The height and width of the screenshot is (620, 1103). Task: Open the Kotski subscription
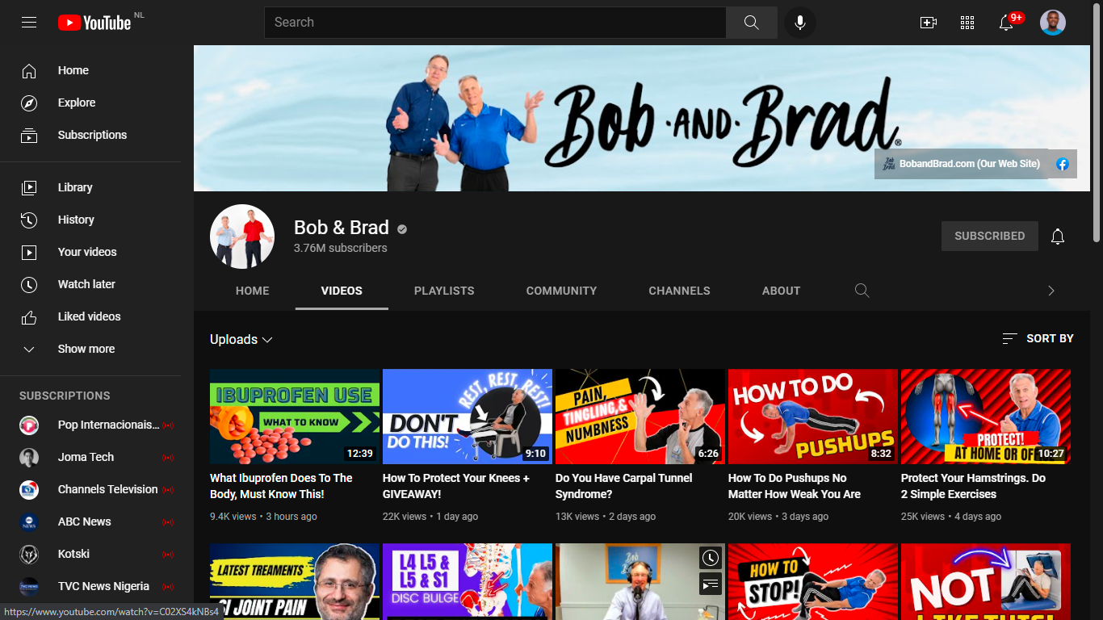click(97, 554)
